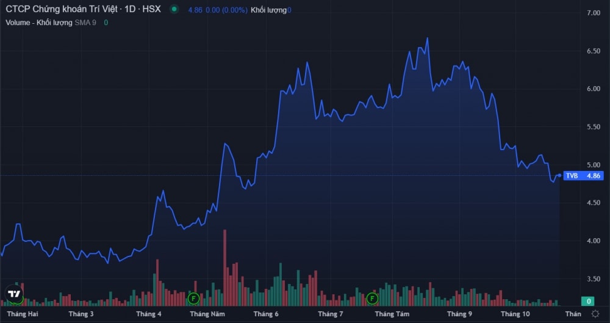Click the 6.00 price axis label

594,89
